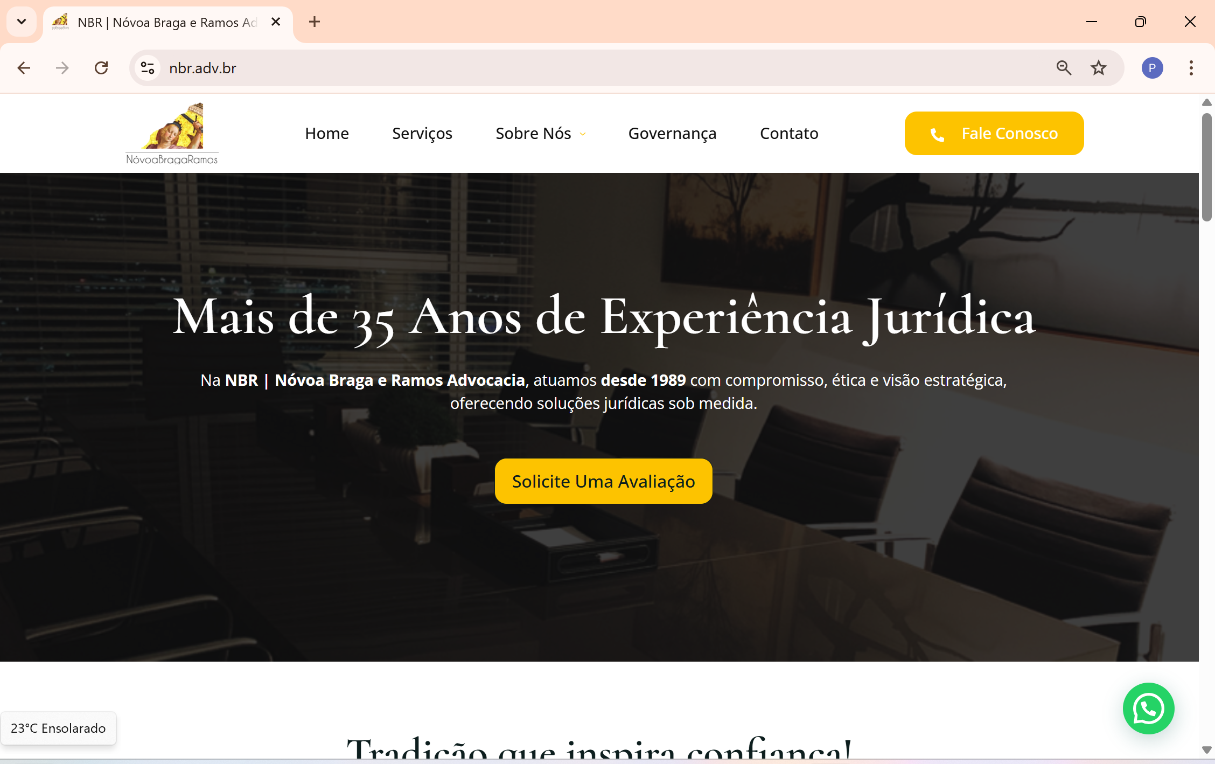Toggle bookmark with the star icon
This screenshot has width=1215, height=764.
pos(1098,67)
